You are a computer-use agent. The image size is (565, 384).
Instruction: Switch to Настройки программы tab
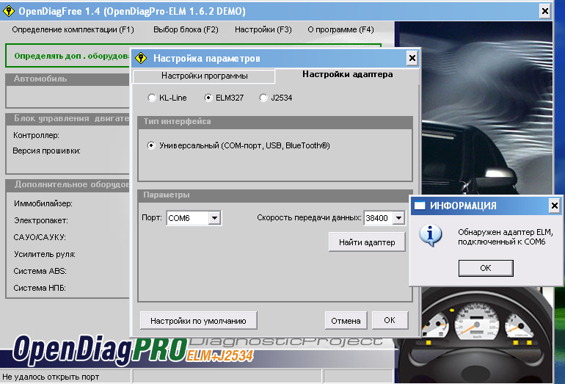tap(204, 76)
